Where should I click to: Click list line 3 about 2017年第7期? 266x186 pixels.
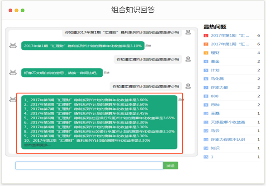pos(86,109)
